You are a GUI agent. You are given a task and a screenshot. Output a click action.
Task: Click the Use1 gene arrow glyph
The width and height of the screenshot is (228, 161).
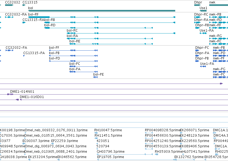tap(203, 11)
